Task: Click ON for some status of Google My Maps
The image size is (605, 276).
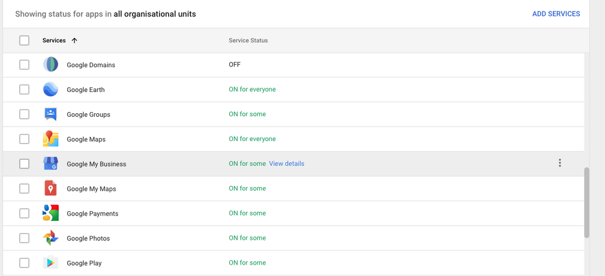Action: click(x=247, y=188)
